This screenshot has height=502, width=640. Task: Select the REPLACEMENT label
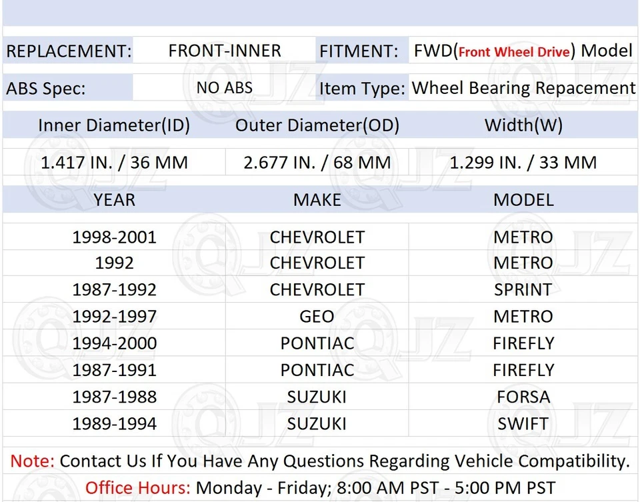(67, 51)
